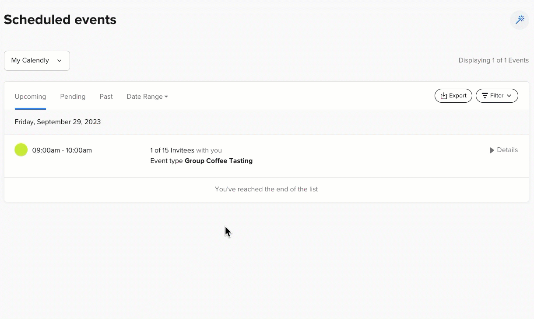Click the Details triangle arrow icon

[492, 150]
